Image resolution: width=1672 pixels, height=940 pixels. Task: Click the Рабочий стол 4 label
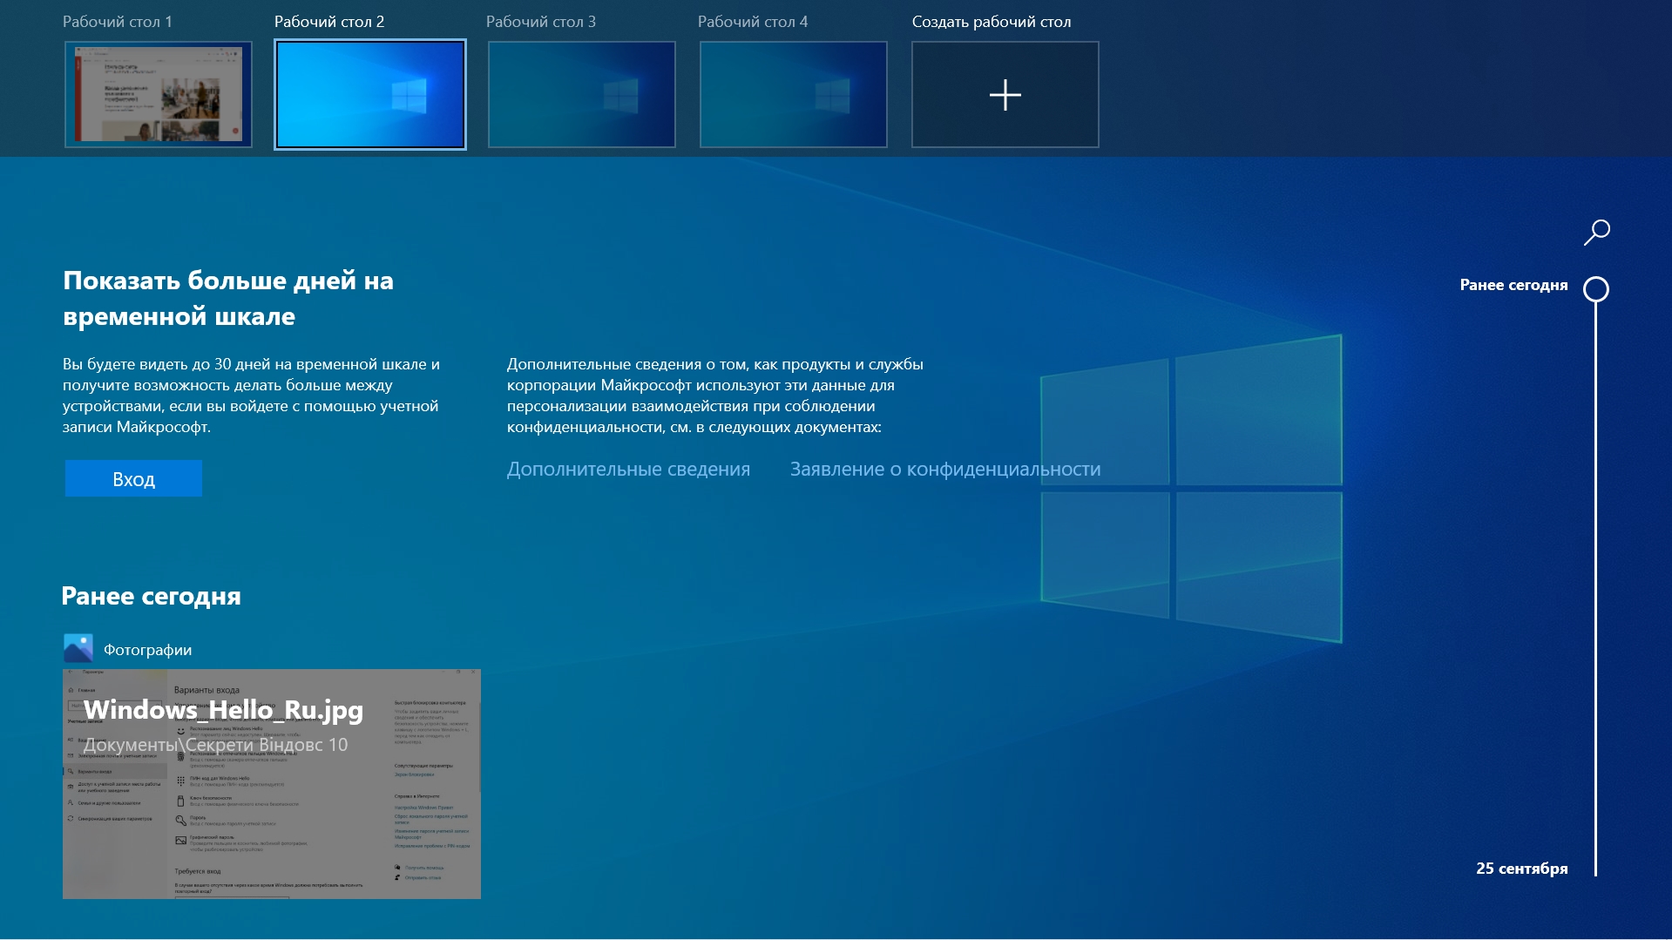[753, 22]
